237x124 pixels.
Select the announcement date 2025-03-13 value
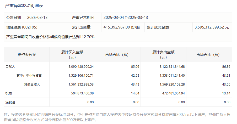coord(37,18)
